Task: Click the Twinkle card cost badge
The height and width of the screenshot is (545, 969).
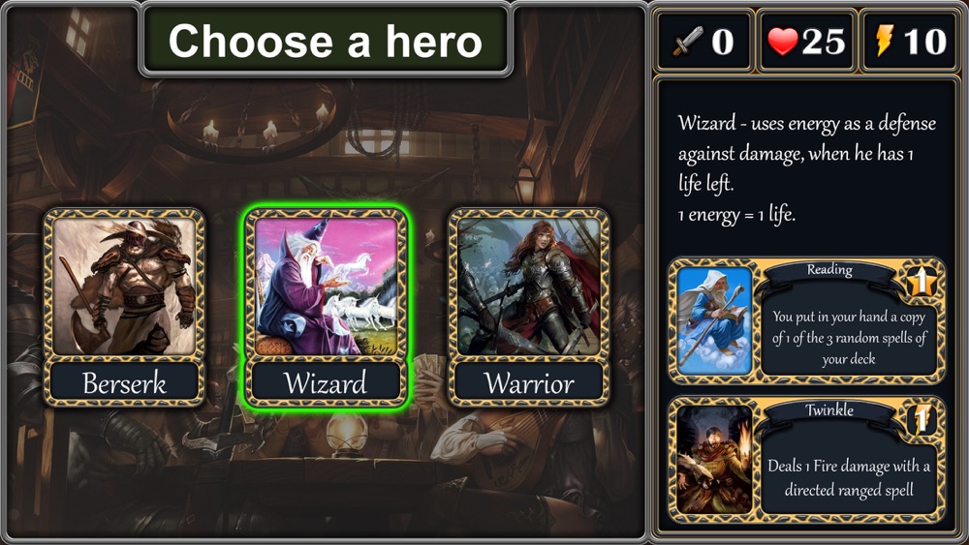Action: 921,420
